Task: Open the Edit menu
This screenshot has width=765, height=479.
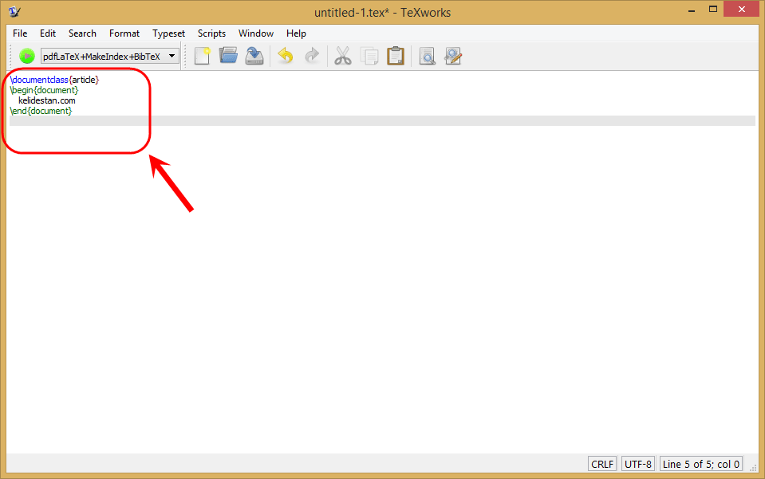Action: (x=48, y=33)
